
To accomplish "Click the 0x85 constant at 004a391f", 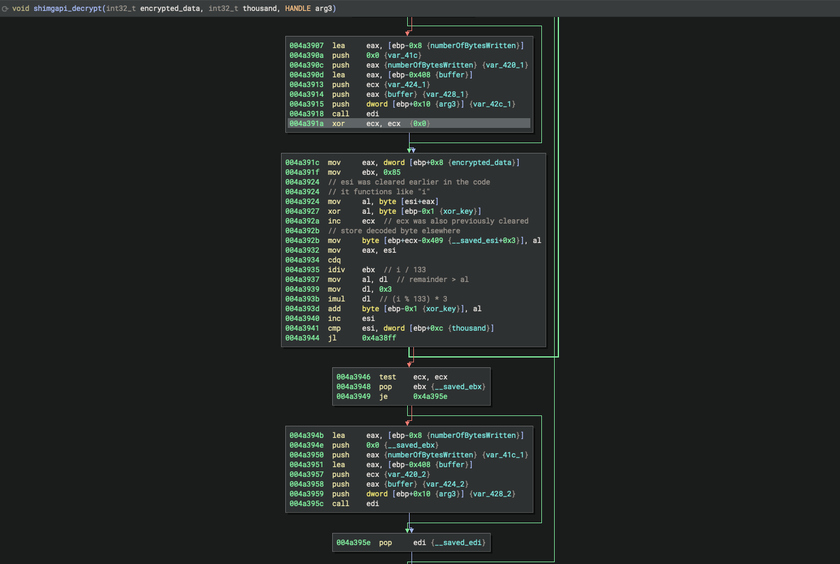I will click(x=392, y=172).
